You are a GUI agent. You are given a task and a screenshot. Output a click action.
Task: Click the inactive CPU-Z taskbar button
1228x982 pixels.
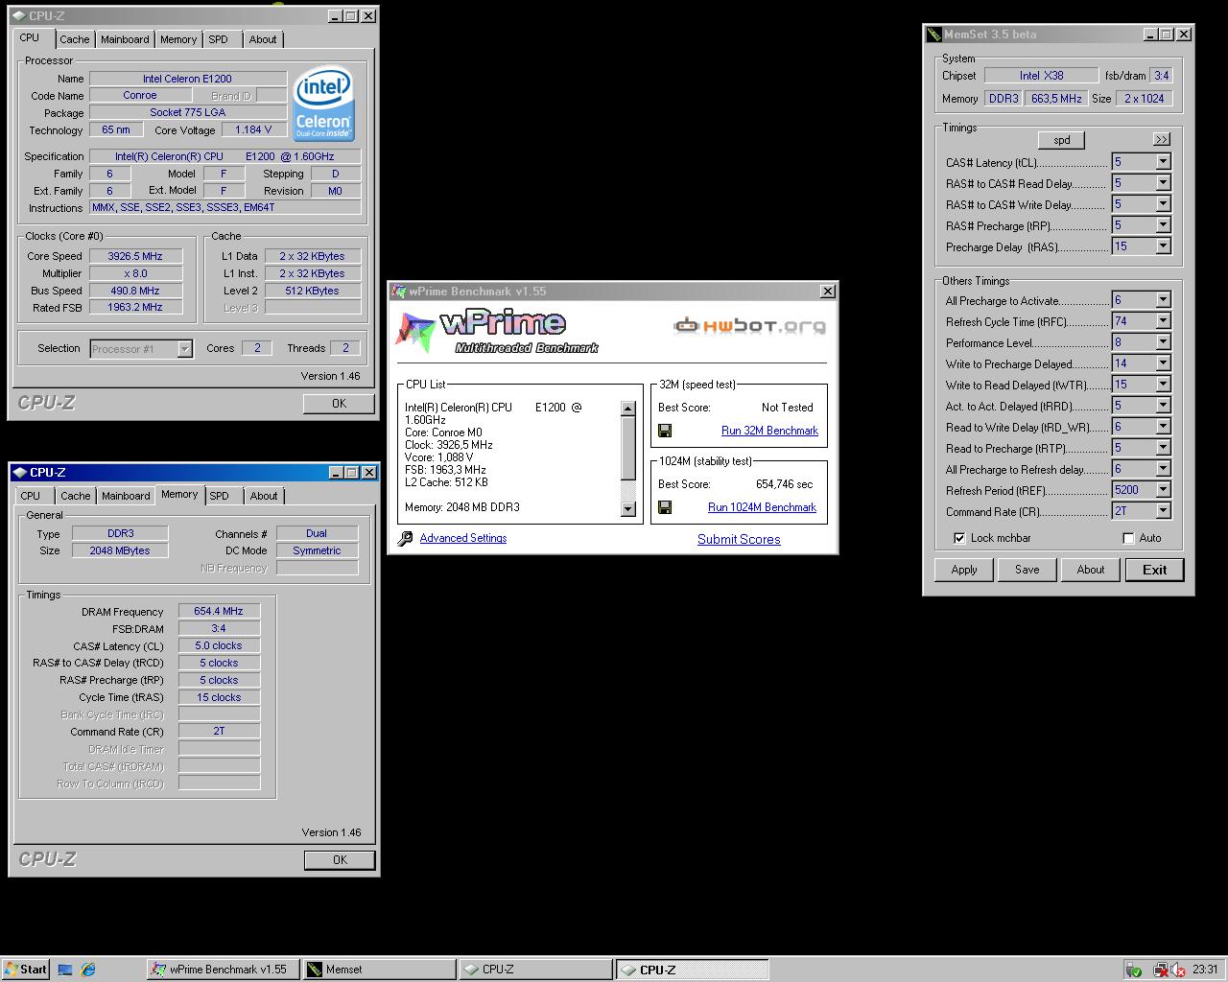534,970
